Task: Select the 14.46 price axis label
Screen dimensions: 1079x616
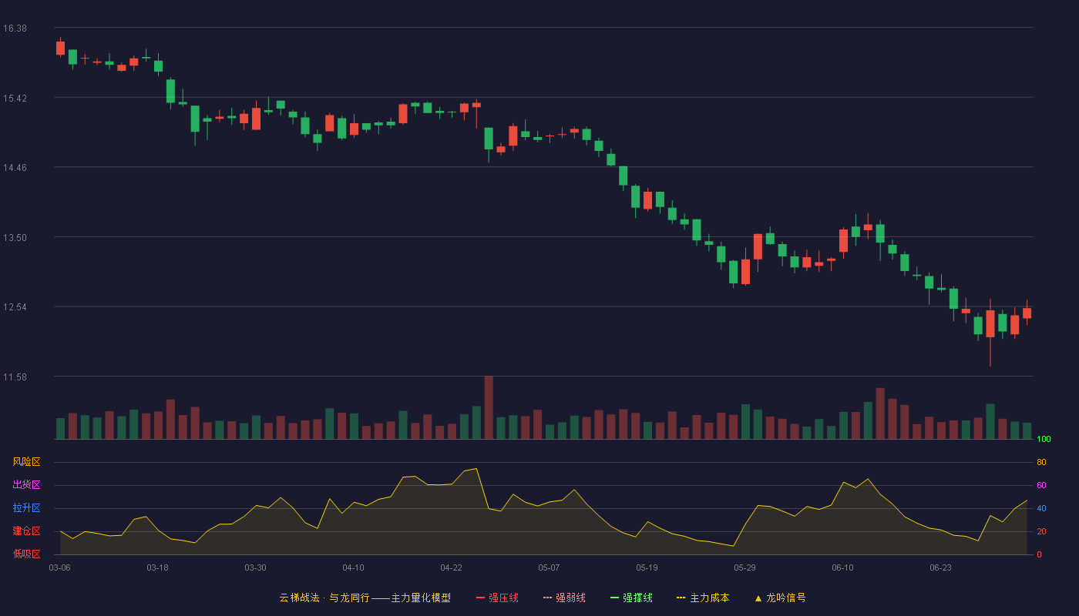Action: tap(15, 168)
